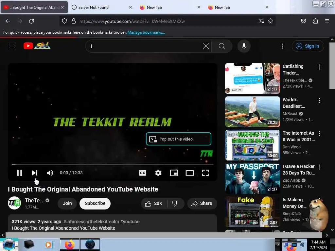Open the Manage bookmarks link
The image size is (335, 251).
click(x=146, y=32)
